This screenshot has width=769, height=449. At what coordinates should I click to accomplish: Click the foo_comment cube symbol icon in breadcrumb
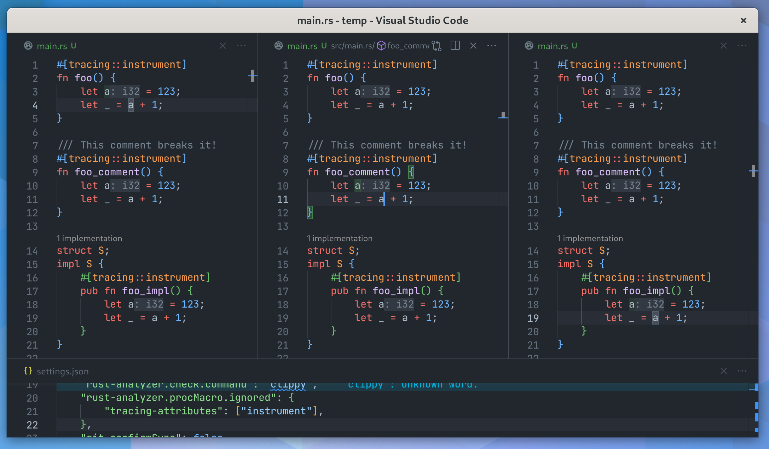[x=381, y=46]
